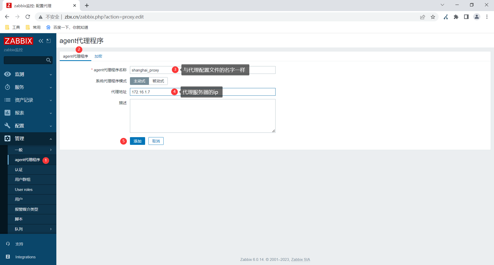494x265 pixels.
Task: Click the Z icon for Integrations
Action: tap(8, 257)
